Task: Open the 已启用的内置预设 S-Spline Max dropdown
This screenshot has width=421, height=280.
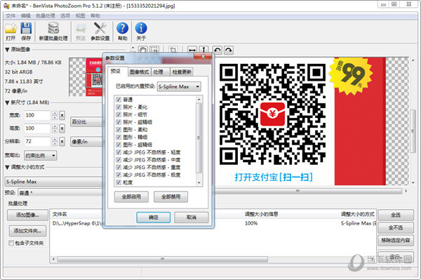Action: point(179,86)
